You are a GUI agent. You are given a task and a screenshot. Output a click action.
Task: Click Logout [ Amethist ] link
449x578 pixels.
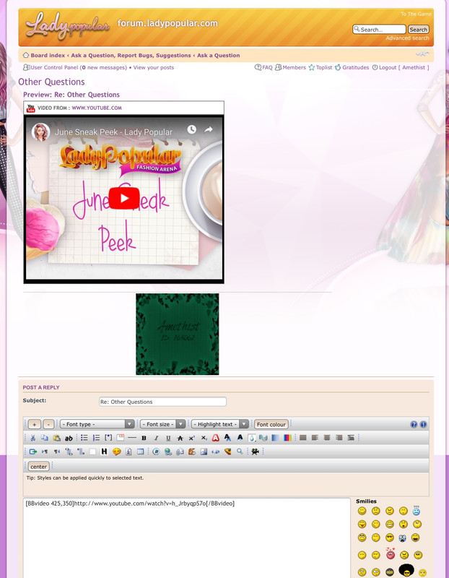click(x=401, y=67)
